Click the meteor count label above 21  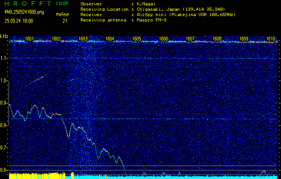pos(63,14)
